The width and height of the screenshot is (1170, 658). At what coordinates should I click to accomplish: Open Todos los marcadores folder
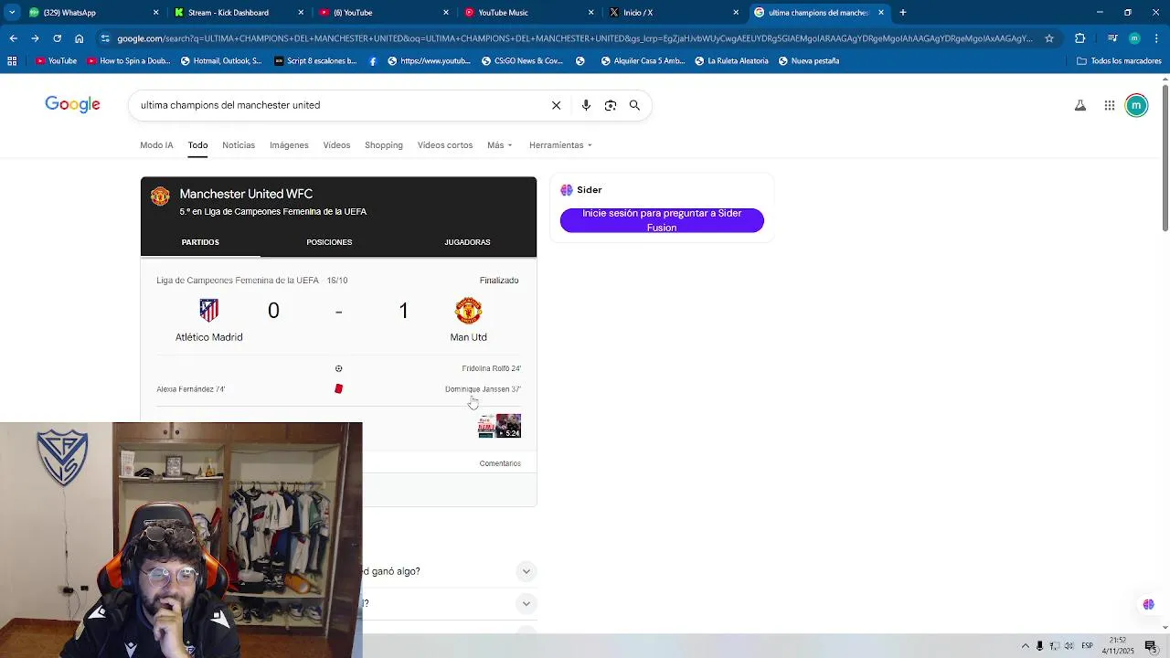(1119, 61)
